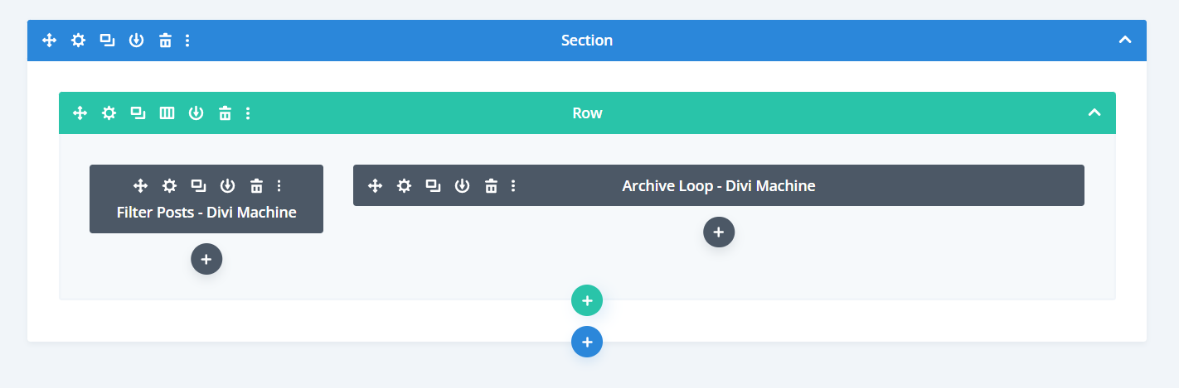Image resolution: width=1179 pixels, height=388 pixels.
Task: Duplicate the Section
Action: (x=107, y=41)
